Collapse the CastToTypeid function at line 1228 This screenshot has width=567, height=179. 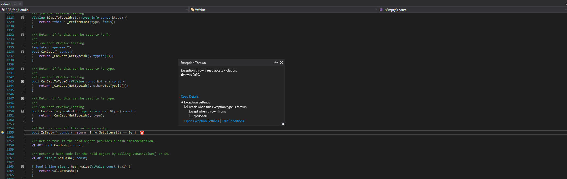pos(22,18)
